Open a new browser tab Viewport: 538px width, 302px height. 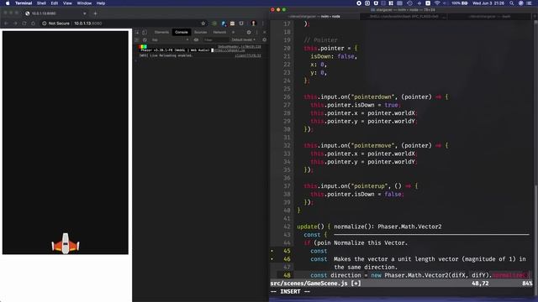click(x=95, y=13)
